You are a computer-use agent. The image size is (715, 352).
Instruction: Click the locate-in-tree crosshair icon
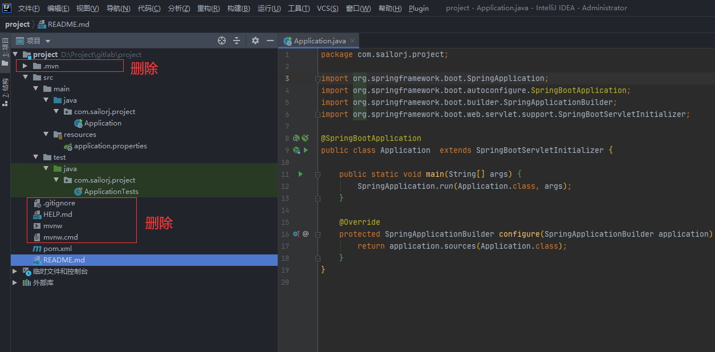(x=222, y=41)
